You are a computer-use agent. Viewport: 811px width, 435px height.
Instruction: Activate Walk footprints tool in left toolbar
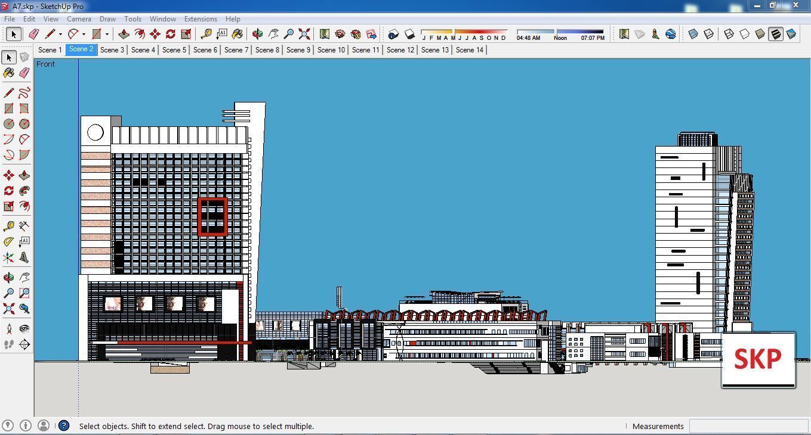pos(9,344)
